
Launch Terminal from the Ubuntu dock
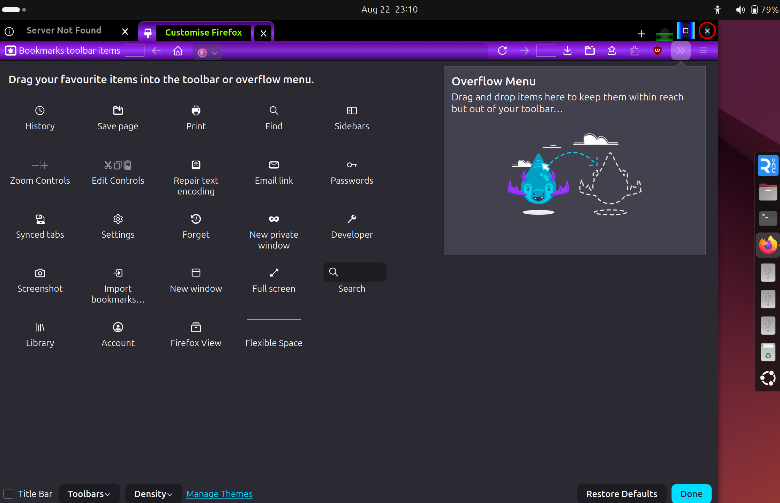pyautogui.click(x=768, y=218)
